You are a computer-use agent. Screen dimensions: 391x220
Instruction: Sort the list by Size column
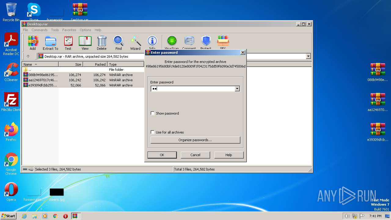(x=71, y=64)
